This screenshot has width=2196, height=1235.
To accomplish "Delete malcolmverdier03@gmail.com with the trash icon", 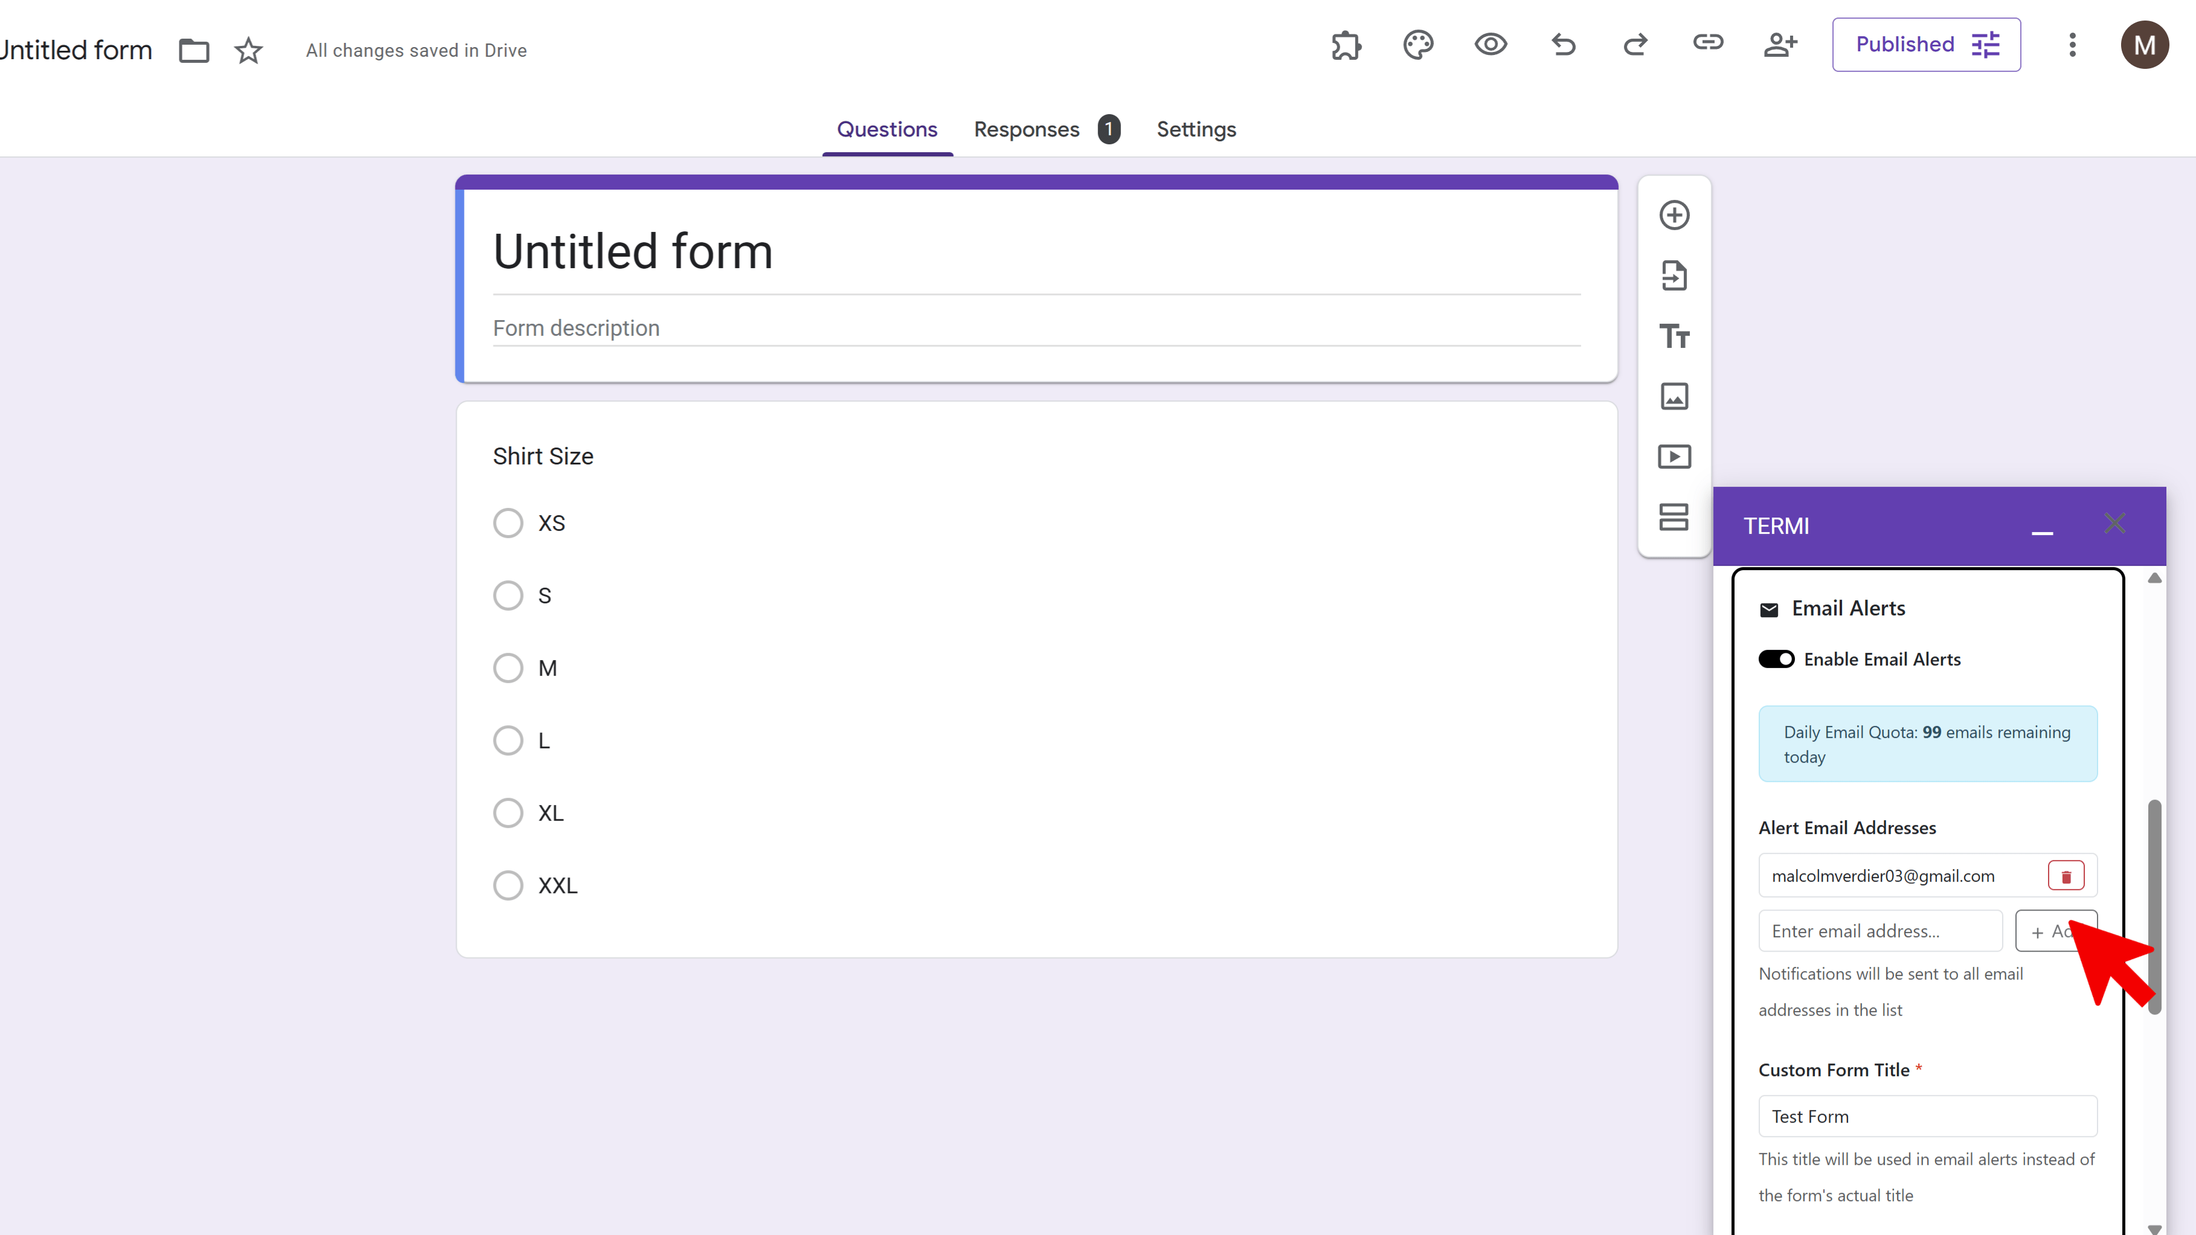I will [x=2066, y=874].
